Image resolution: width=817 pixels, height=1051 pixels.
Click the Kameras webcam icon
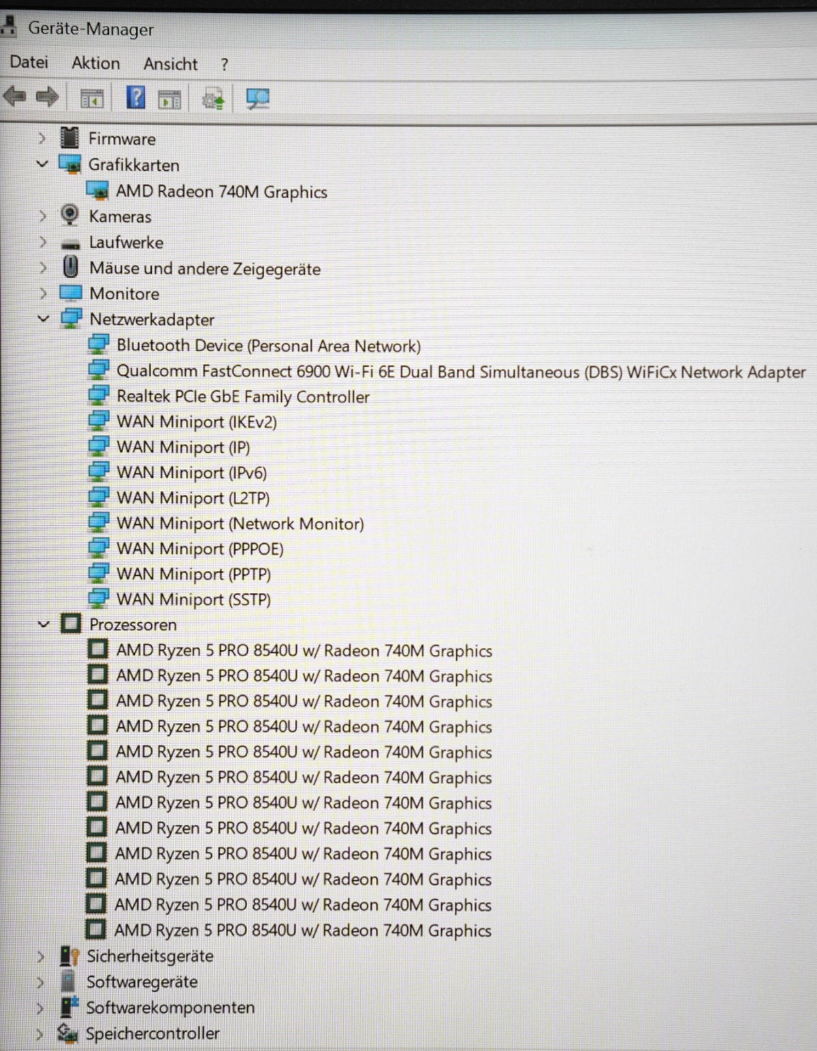tap(69, 215)
